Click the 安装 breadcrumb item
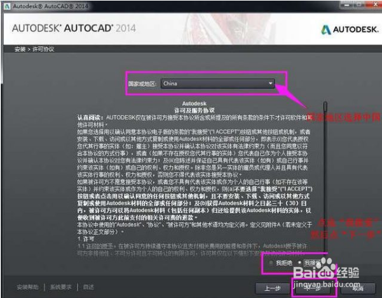Image resolution: width=382 pixels, height=298 pixels. point(20,49)
